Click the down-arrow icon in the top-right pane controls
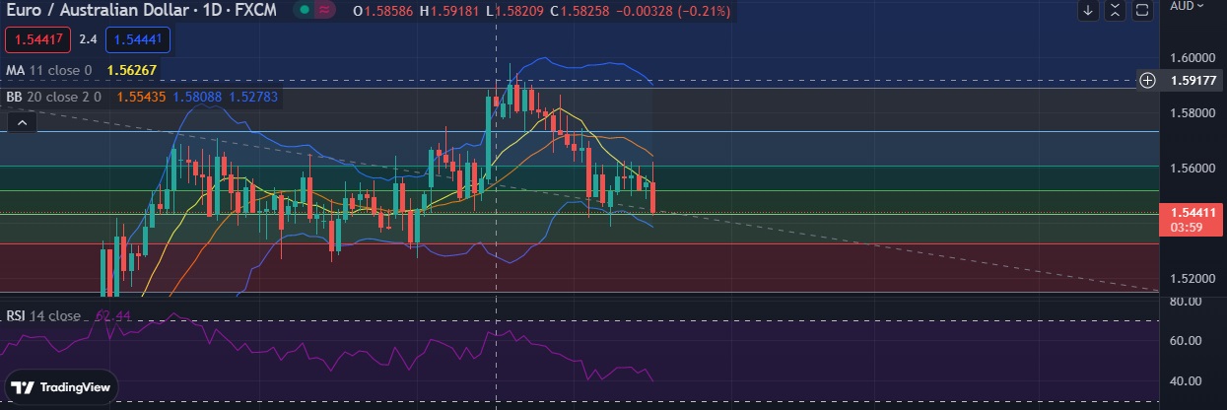The image size is (1227, 410). coord(1088,10)
